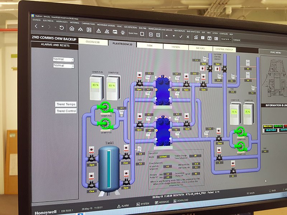This screenshot has width=287, height=215.
Task: Switch to the TRENDS tab
Action: point(175,47)
